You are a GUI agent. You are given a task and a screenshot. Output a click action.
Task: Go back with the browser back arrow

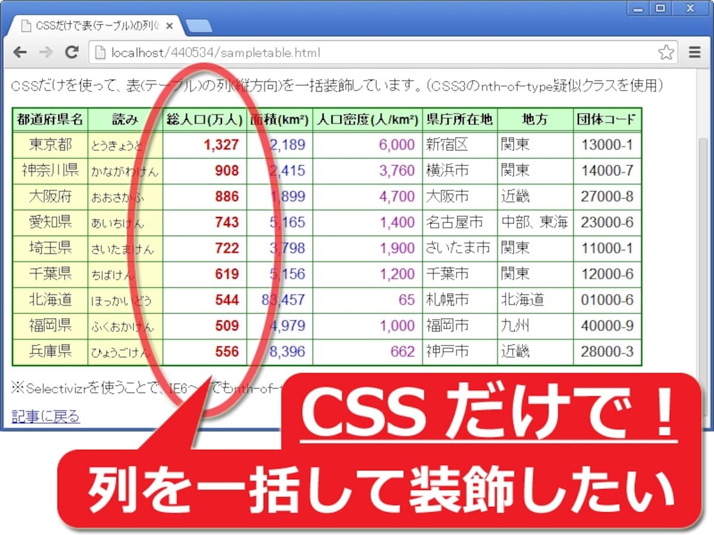click(20, 52)
